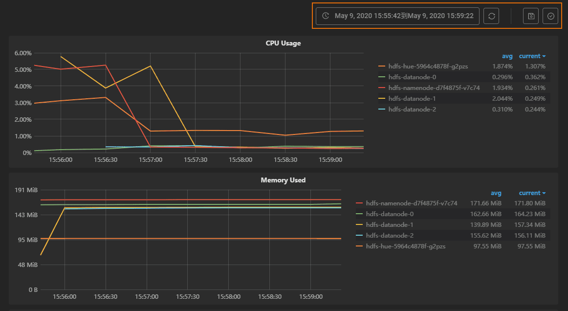Click hdfs-namenode color swatch in CPU Usage legend
The height and width of the screenshot is (311, 568).
click(382, 88)
